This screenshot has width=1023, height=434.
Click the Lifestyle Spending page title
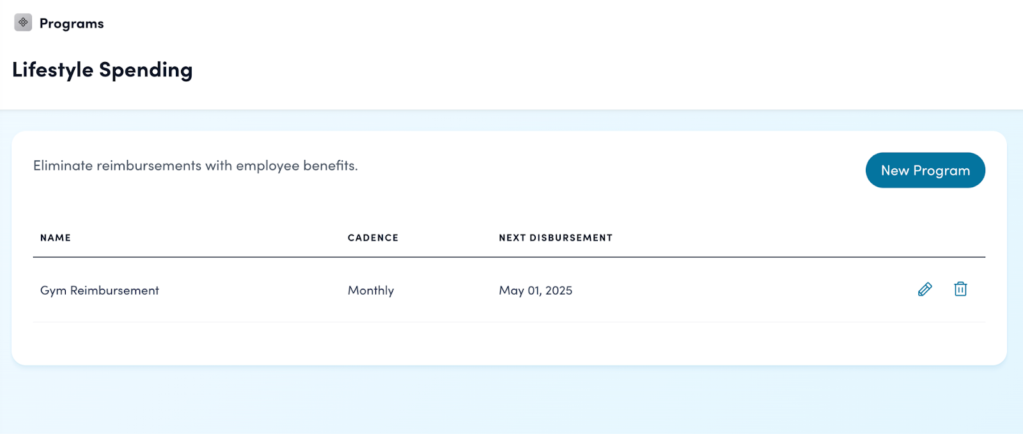102,70
